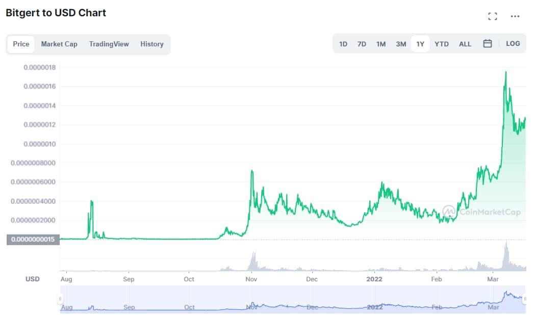534x315 pixels.
Task: Select the 7D time range
Action: 362,44
